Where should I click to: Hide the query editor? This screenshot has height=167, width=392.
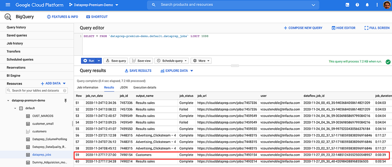[x=343, y=28]
